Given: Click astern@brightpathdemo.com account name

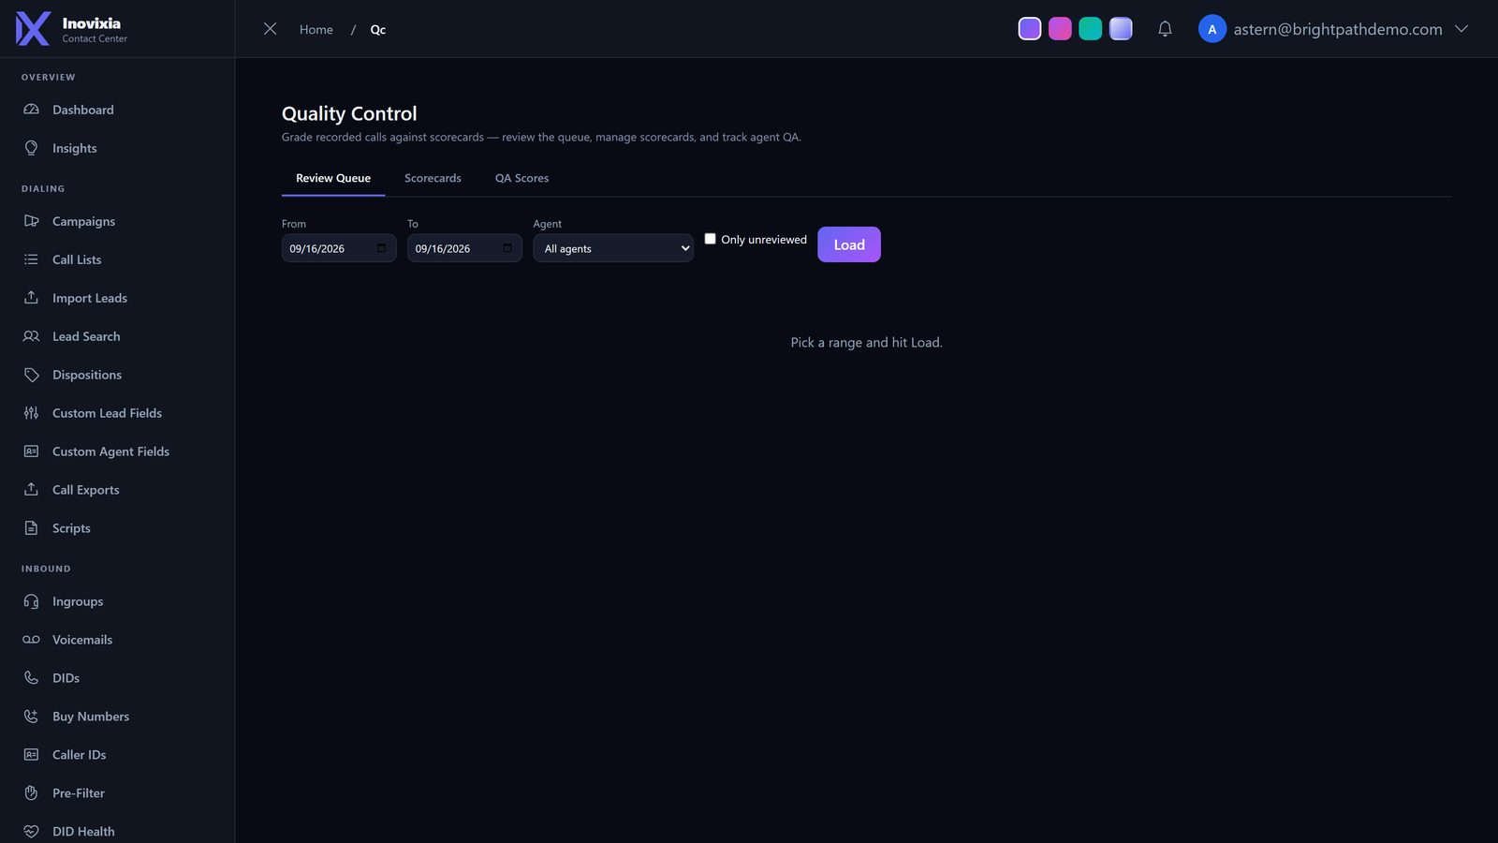Looking at the screenshot, I should 1338,29.
